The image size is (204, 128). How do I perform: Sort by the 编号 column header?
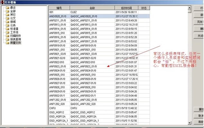tap(59, 8)
